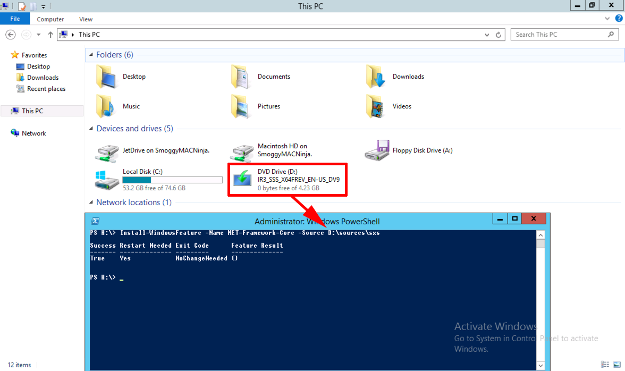The width and height of the screenshot is (625, 371).
Task: Select Recent places in Favorites
Action: [46, 89]
